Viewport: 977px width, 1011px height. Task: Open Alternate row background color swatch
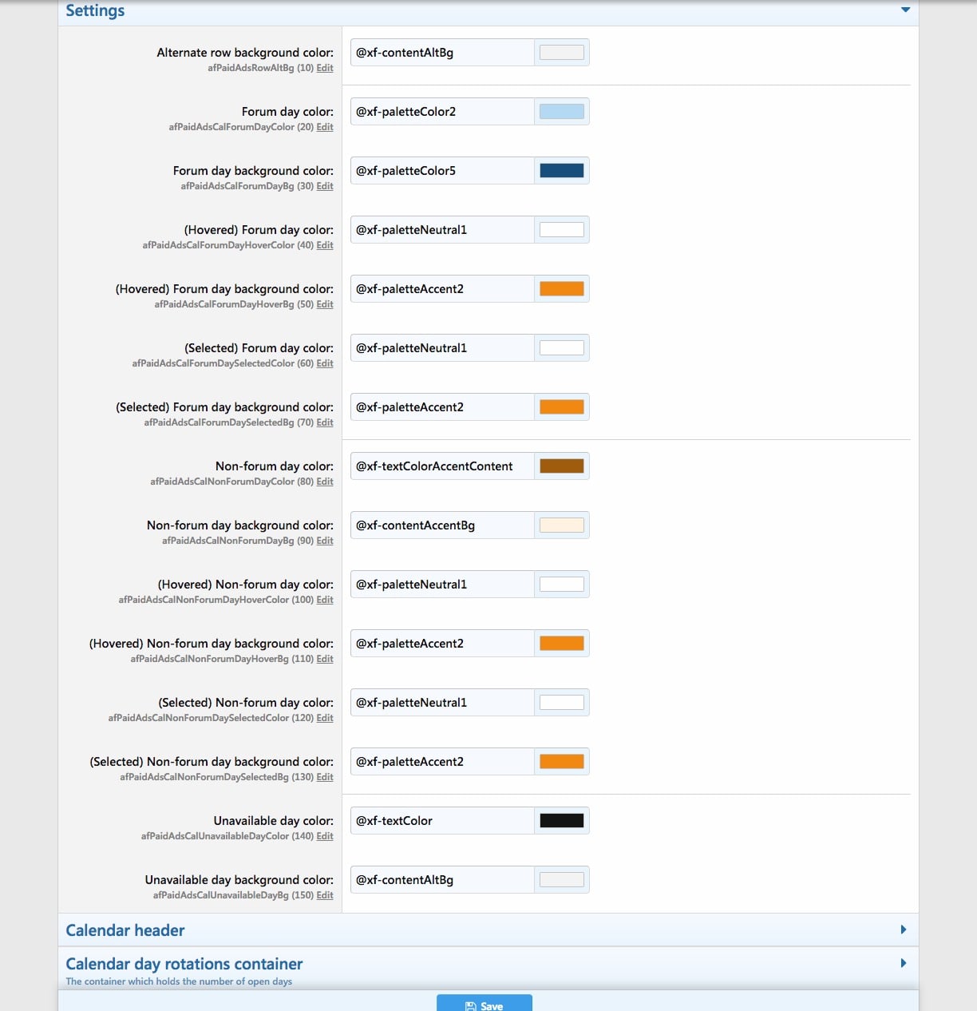[562, 53]
